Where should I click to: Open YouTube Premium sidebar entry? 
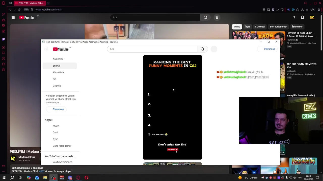(60, 162)
